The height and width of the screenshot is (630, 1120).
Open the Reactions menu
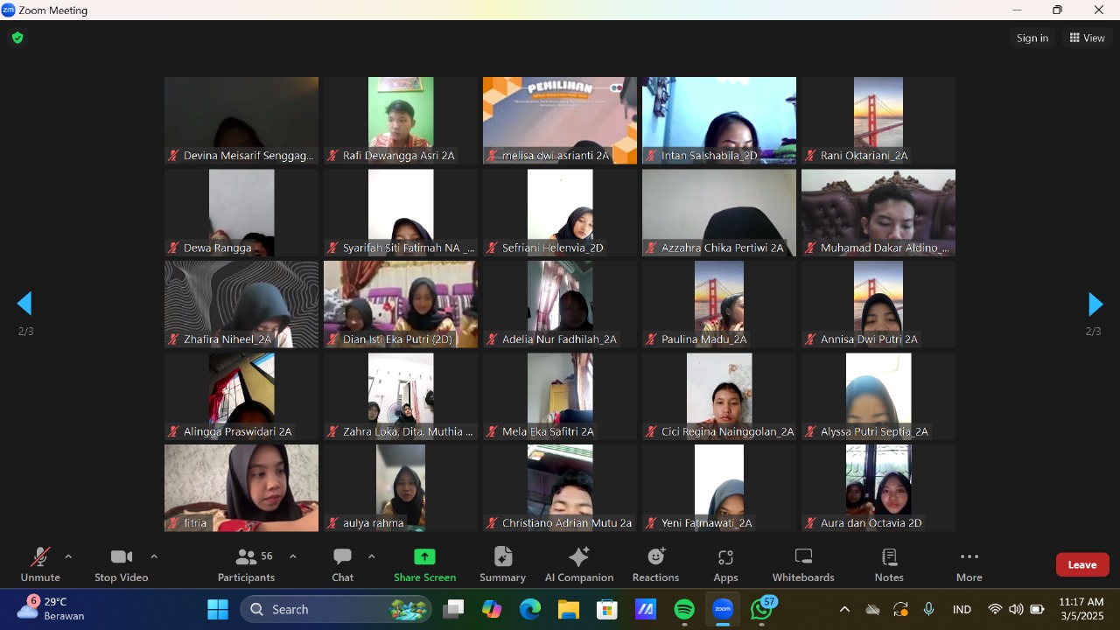coord(655,564)
